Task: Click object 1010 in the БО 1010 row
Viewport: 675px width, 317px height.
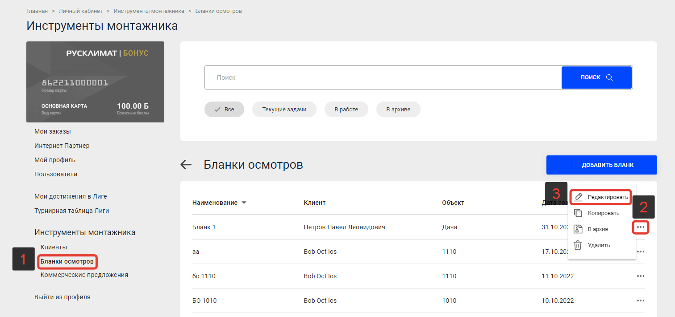Action: (449, 301)
